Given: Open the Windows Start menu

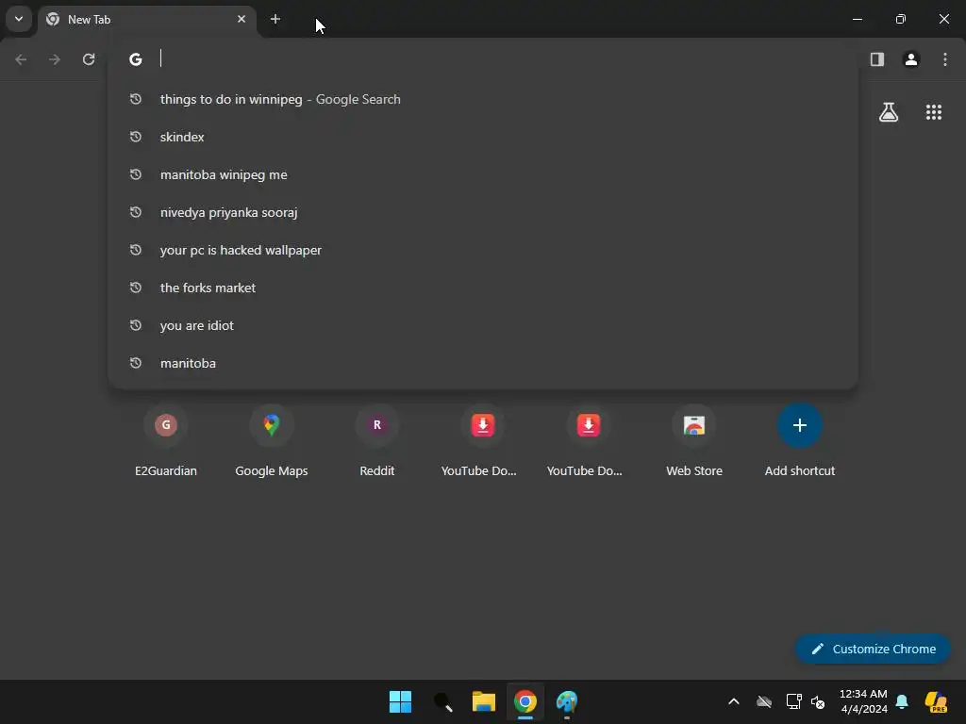Looking at the screenshot, I should 400,701.
